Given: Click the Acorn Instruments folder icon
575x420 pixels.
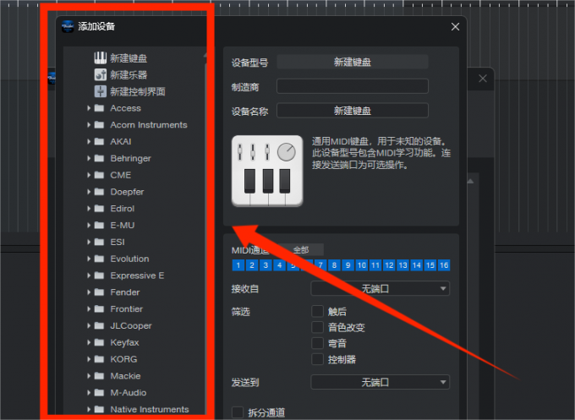Looking at the screenshot, I should coord(99,125).
